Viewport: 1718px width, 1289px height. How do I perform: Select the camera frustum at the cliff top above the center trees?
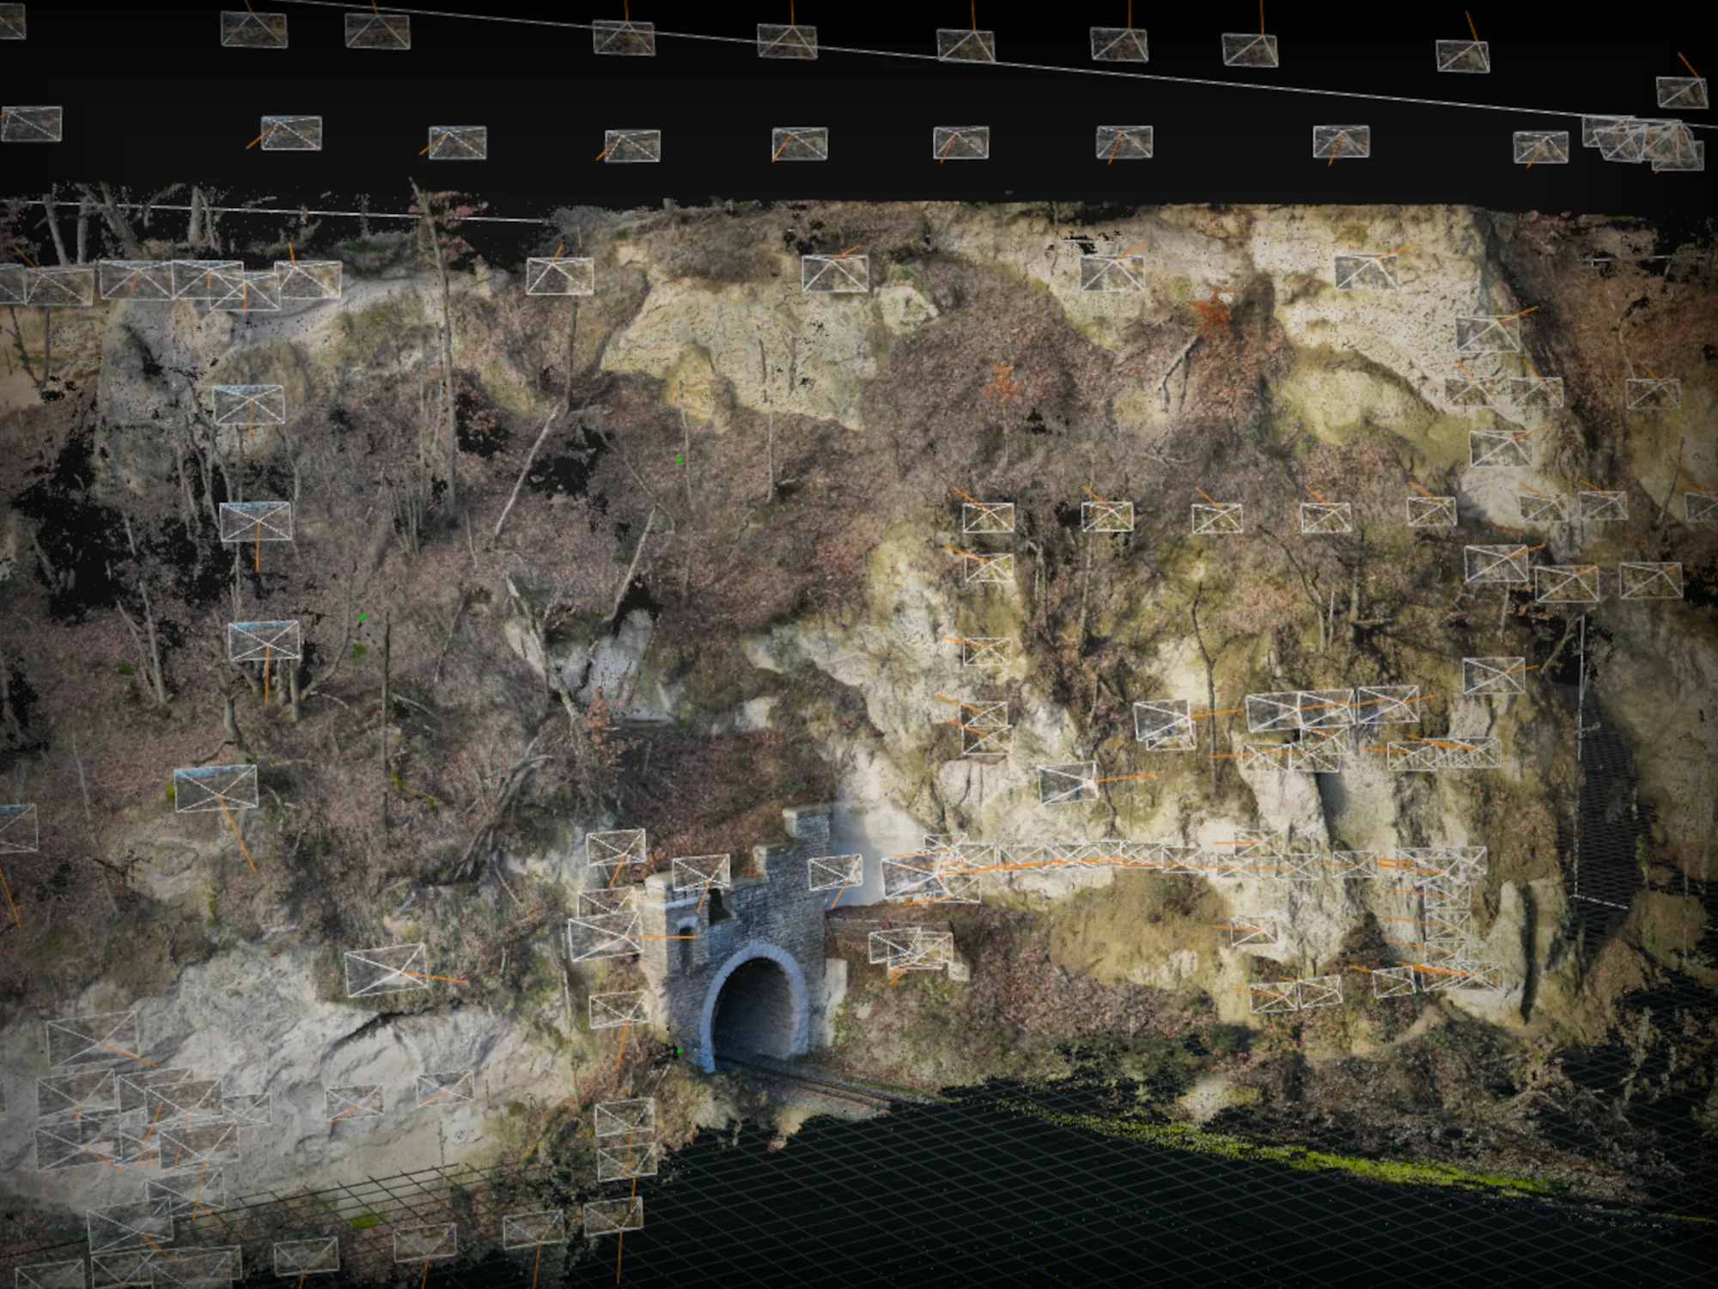coord(559,276)
